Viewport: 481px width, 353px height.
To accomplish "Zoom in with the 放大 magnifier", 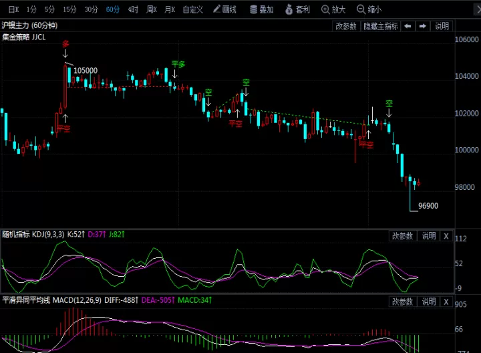I will [x=333, y=9].
